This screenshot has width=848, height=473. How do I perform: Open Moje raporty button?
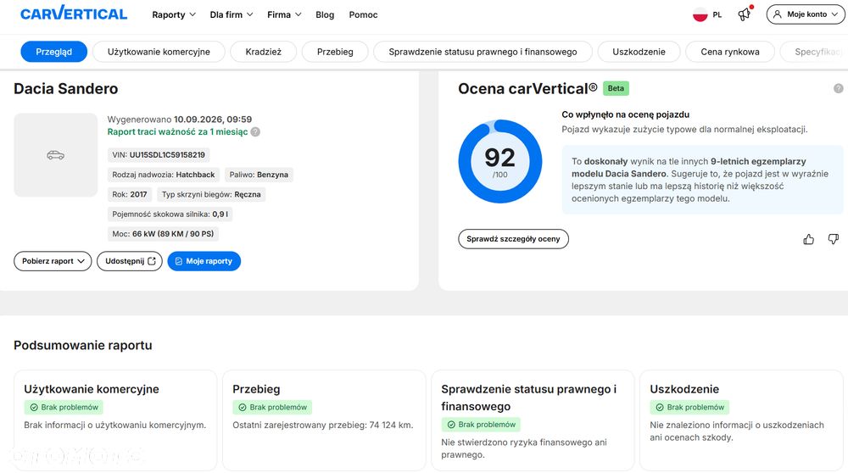(204, 261)
